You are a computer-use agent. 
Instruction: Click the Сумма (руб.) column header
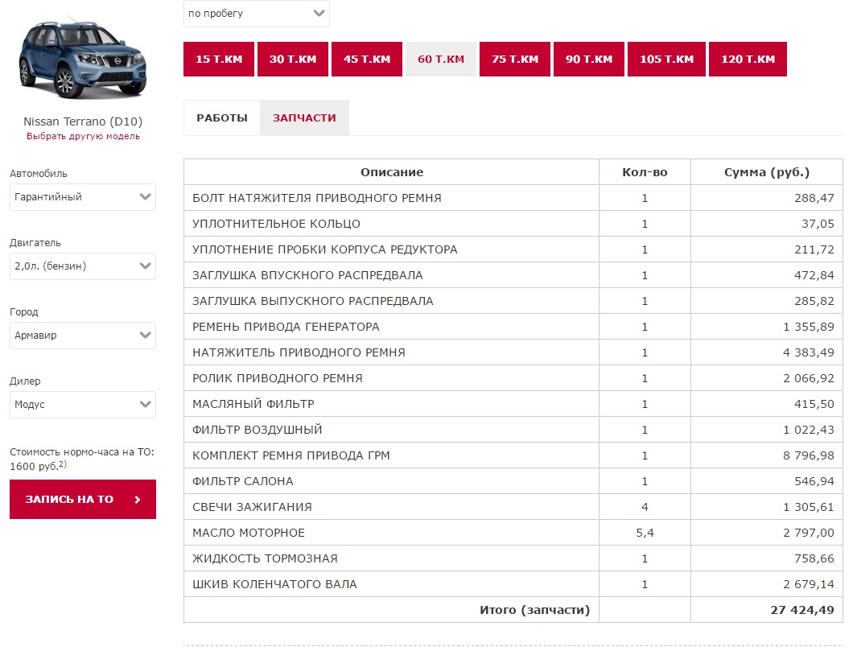[x=767, y=172]
